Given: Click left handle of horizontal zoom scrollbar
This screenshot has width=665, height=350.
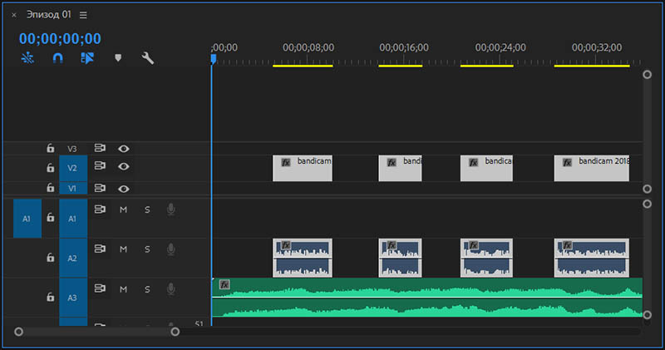Looking at the screenshot, I should (x=18, y=332).
